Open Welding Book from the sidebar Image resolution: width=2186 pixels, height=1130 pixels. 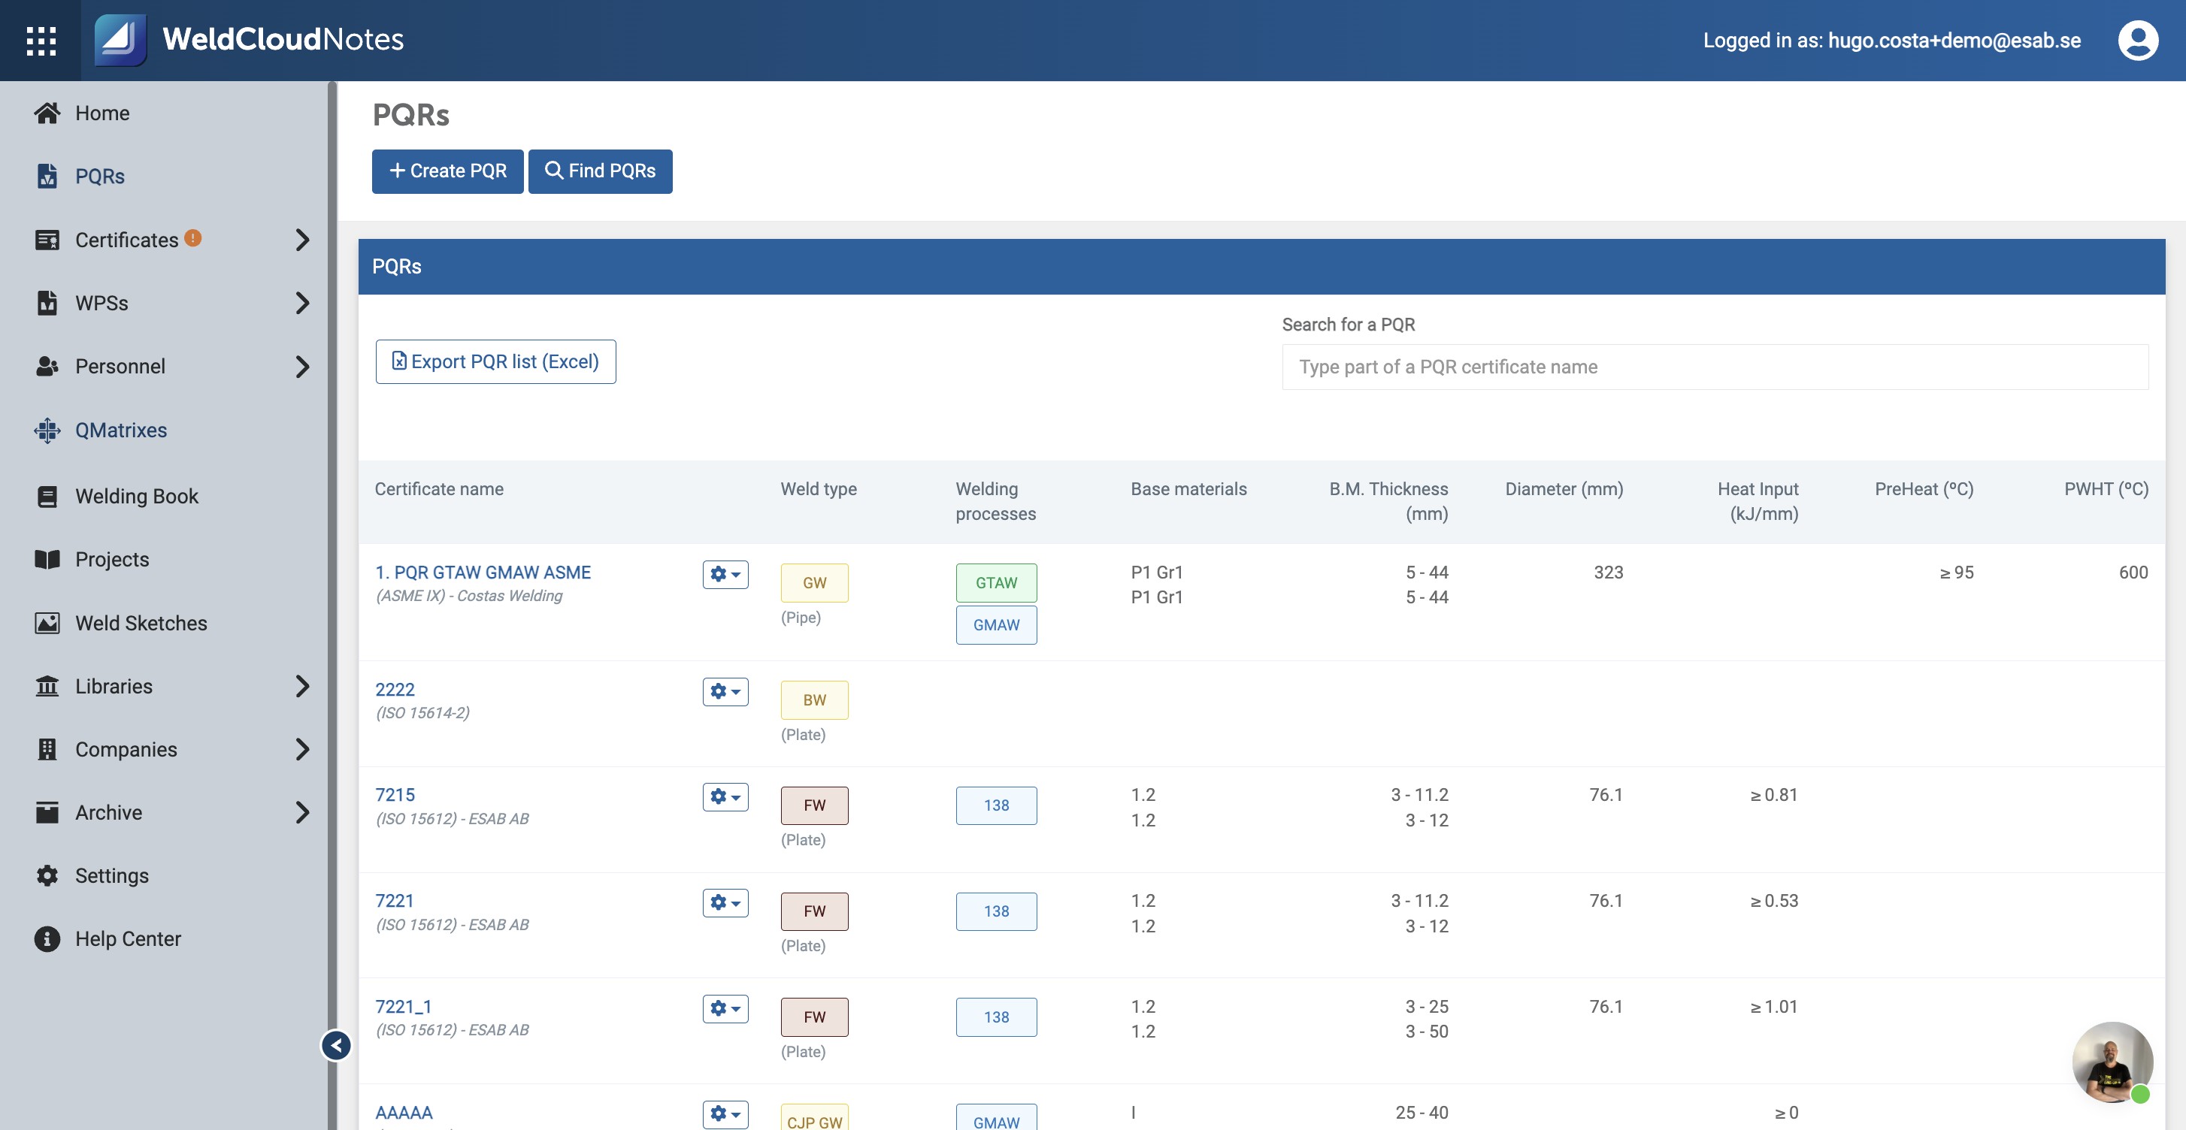[136, 497]
